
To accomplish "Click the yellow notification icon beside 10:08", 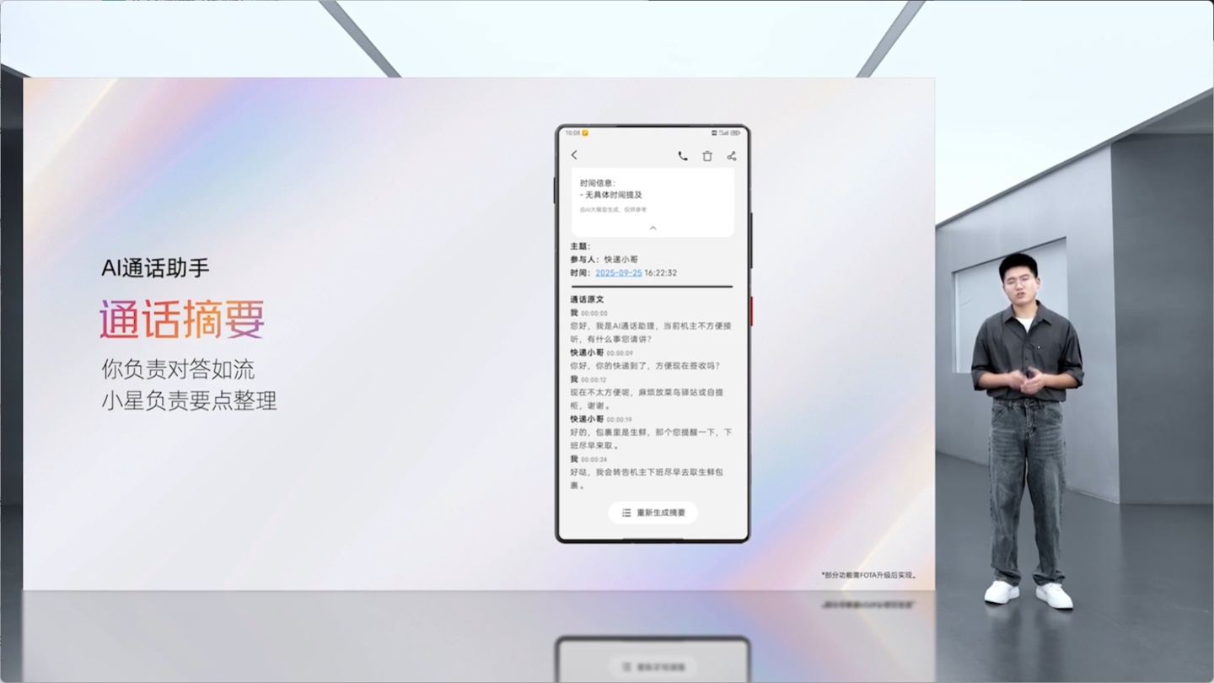I will click(585, 133).
